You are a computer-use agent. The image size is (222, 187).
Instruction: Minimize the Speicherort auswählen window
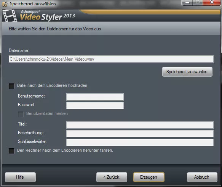[187, 2]
